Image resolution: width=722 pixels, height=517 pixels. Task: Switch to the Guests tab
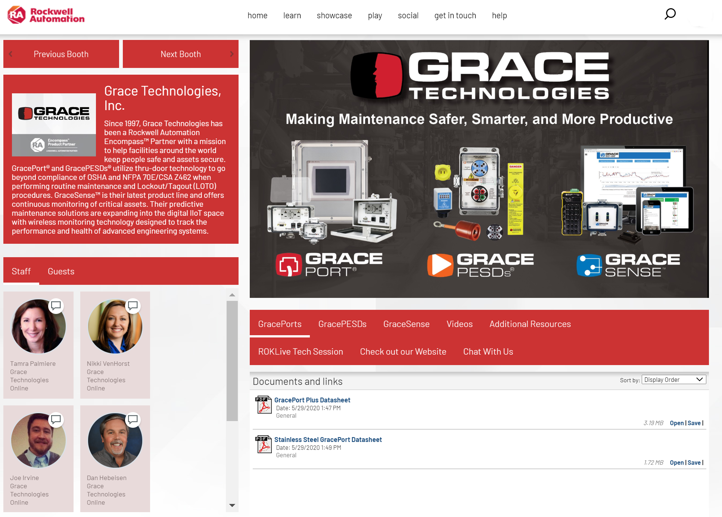(61, 271)
